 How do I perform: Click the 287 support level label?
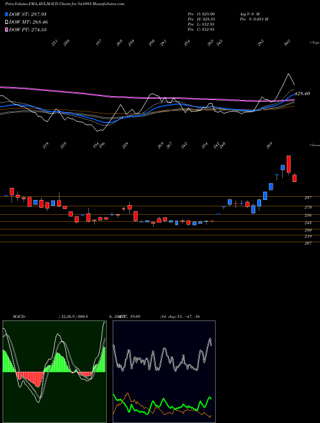[x=308, y=198]
